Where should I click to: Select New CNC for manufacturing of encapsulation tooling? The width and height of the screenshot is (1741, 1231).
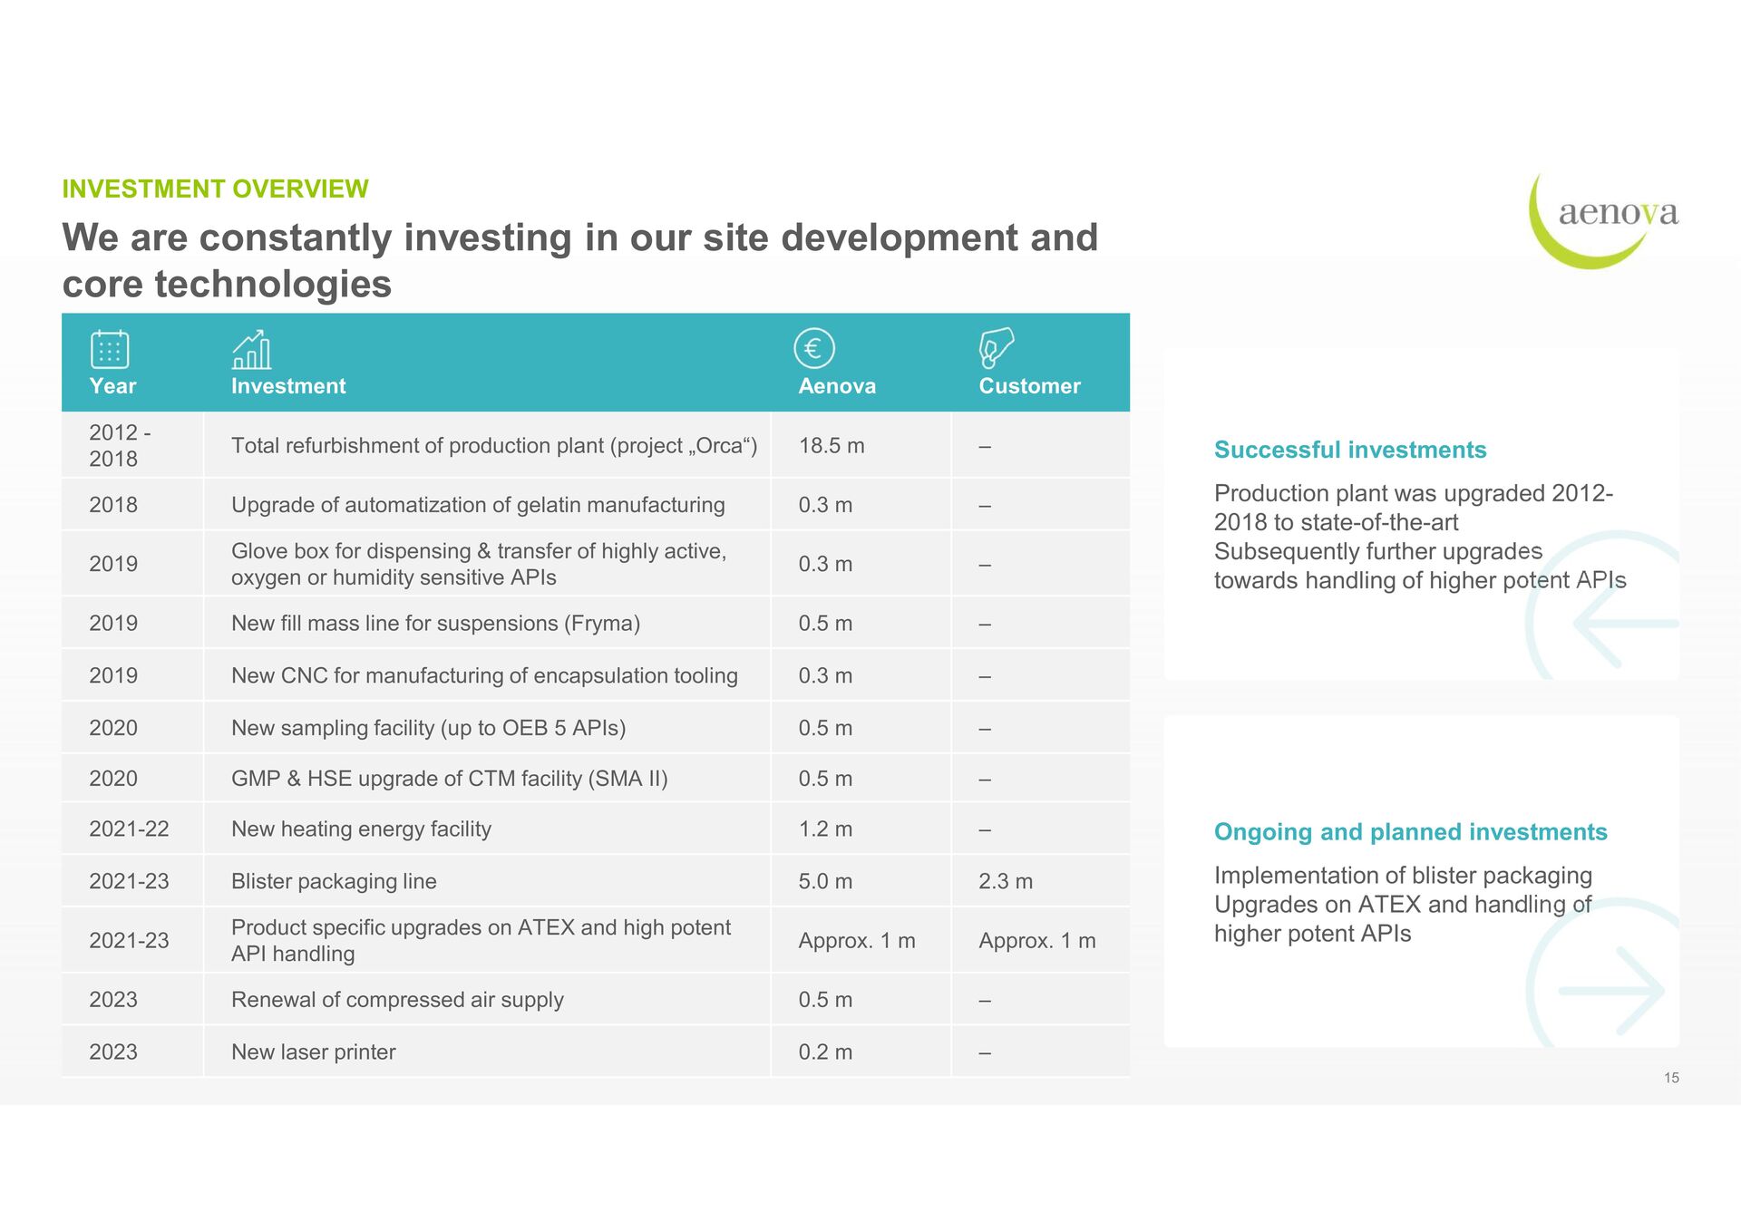[484, 676]
